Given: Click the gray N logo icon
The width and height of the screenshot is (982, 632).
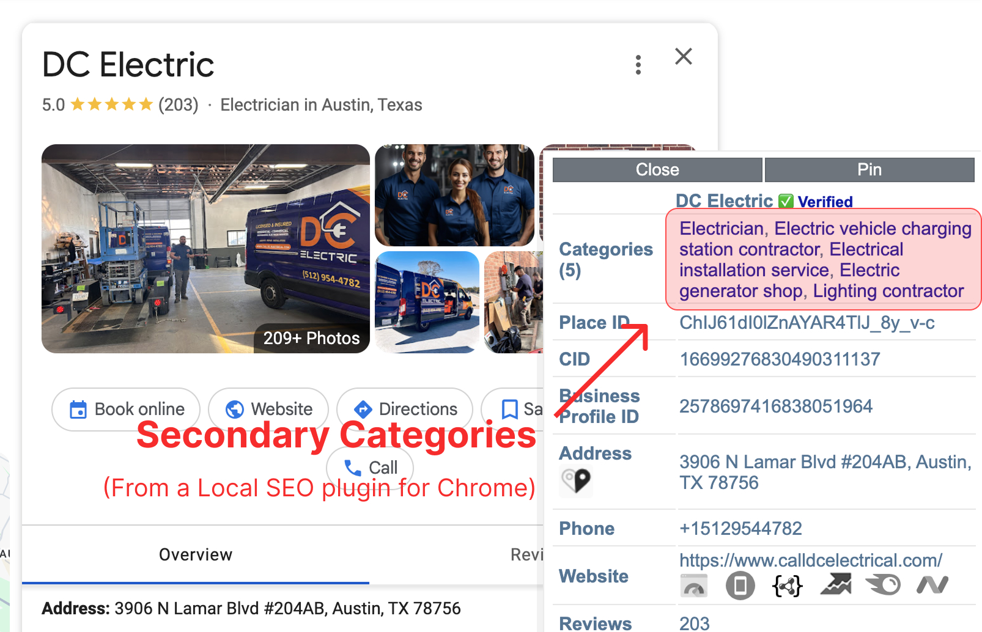Looking at the screenshot, I should 932,585.
